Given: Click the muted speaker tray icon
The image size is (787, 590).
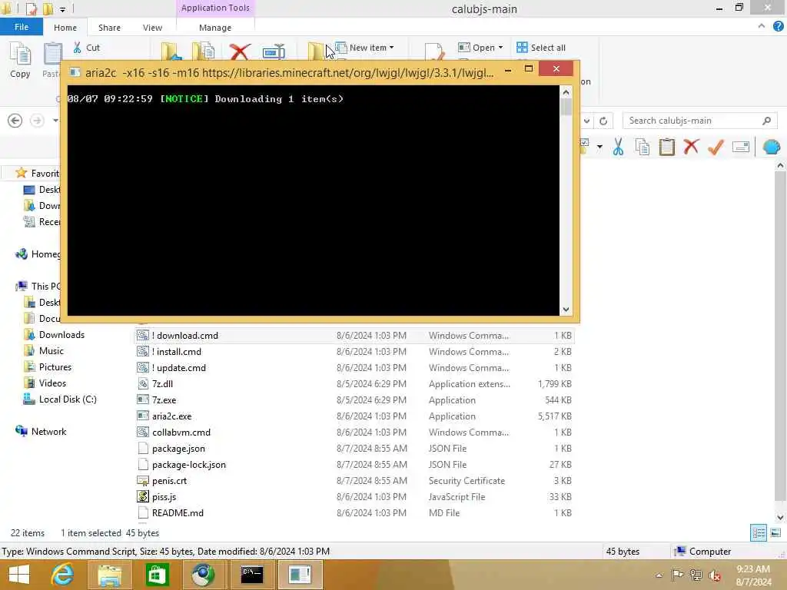Looking at the screenshot, I should (715, 575).
